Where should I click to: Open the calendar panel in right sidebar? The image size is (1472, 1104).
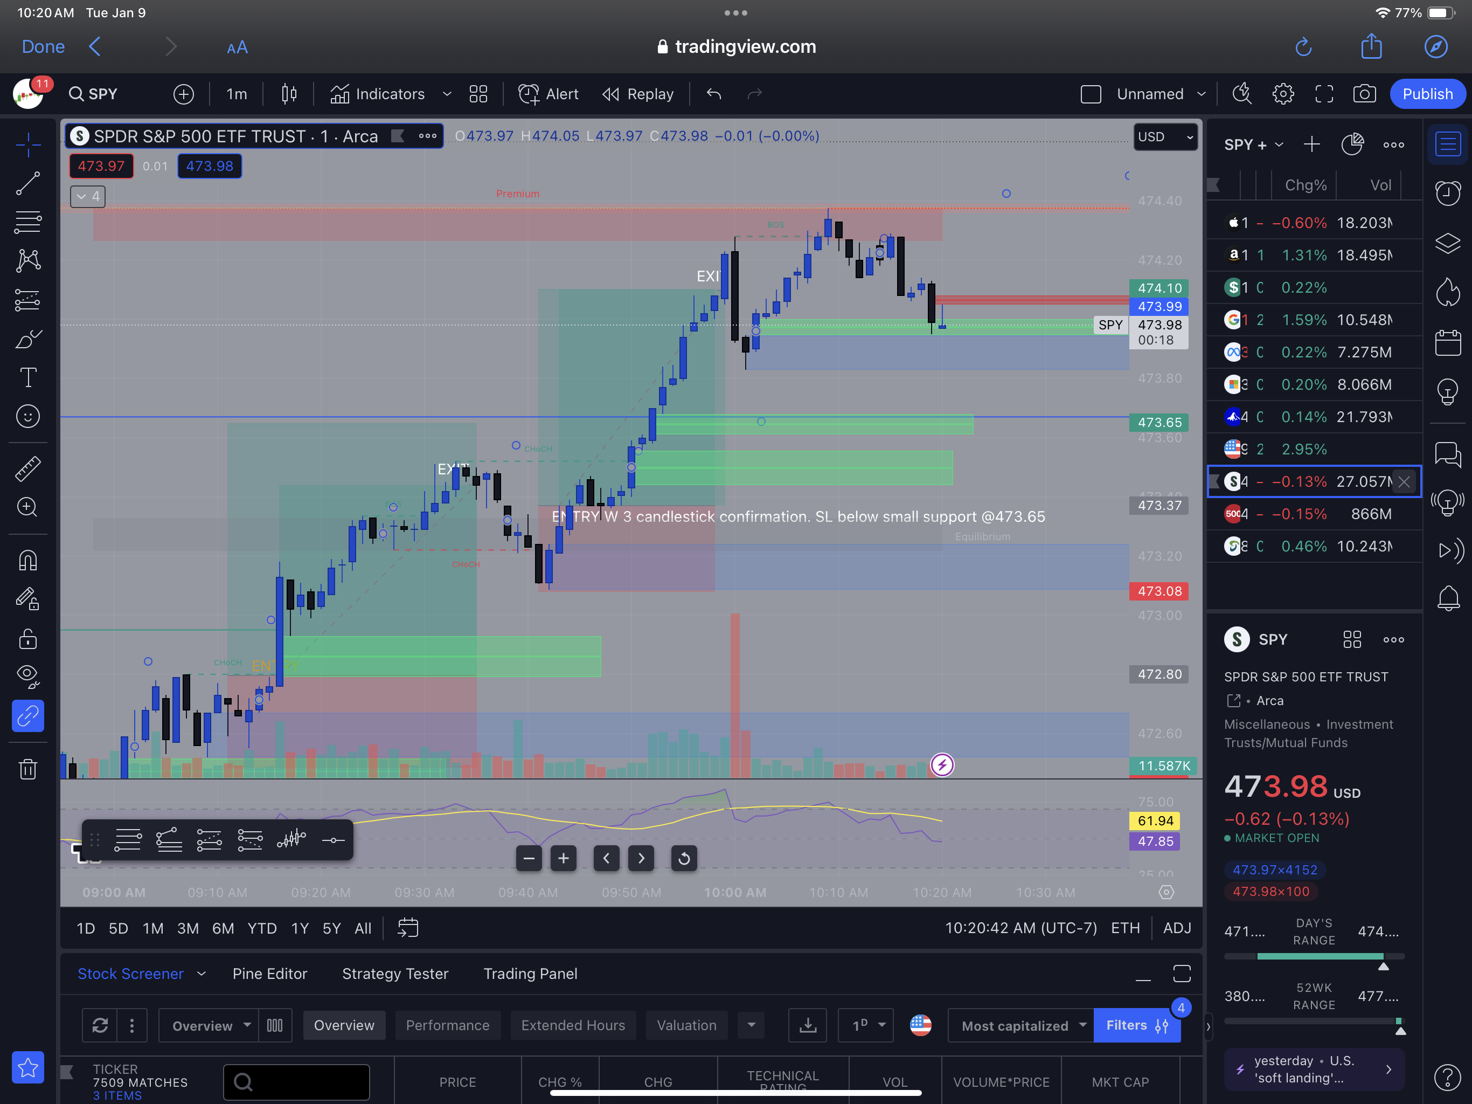tap(1448, 343)
